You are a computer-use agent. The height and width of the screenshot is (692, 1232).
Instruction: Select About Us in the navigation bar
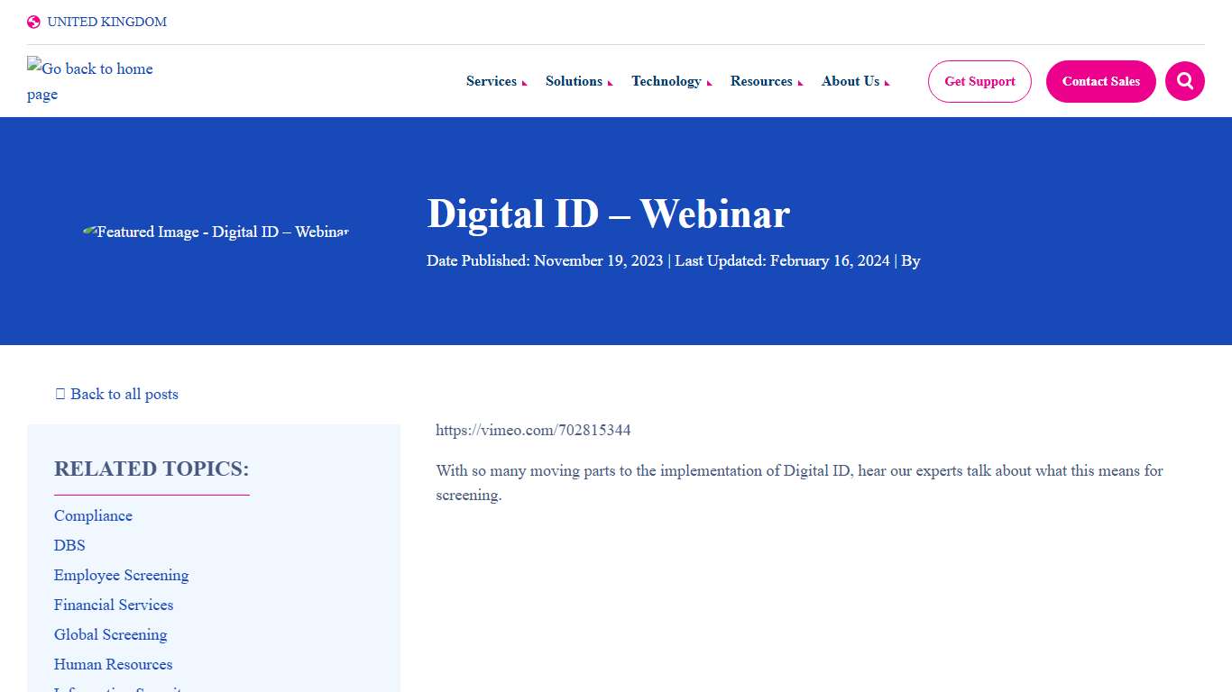click(x=850, y=81)
